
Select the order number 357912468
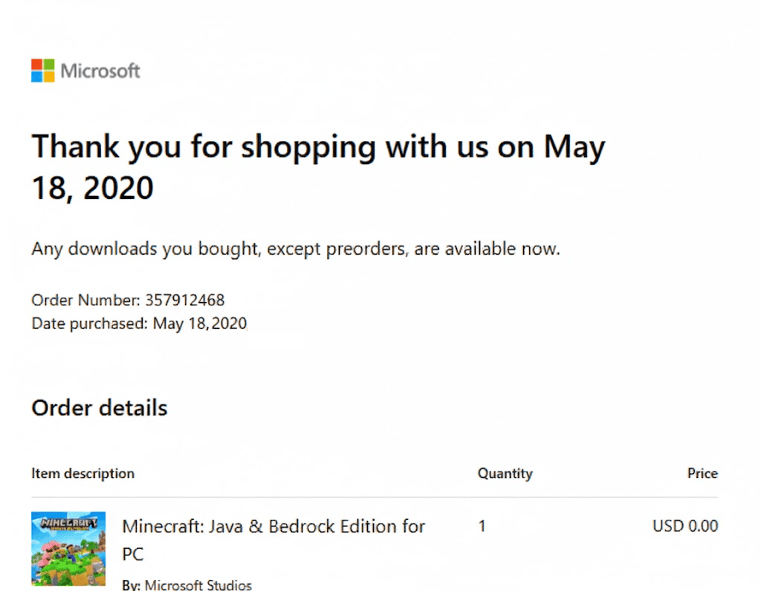coord(184,301)
